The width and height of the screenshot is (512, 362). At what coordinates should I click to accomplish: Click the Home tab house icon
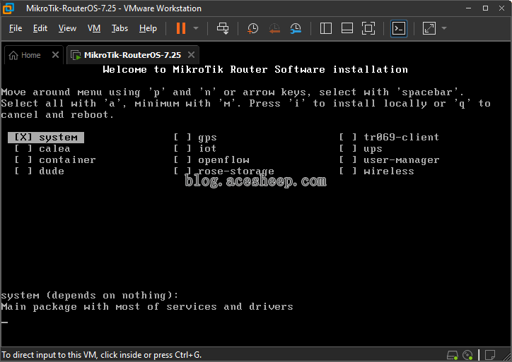tap(13, 55)
